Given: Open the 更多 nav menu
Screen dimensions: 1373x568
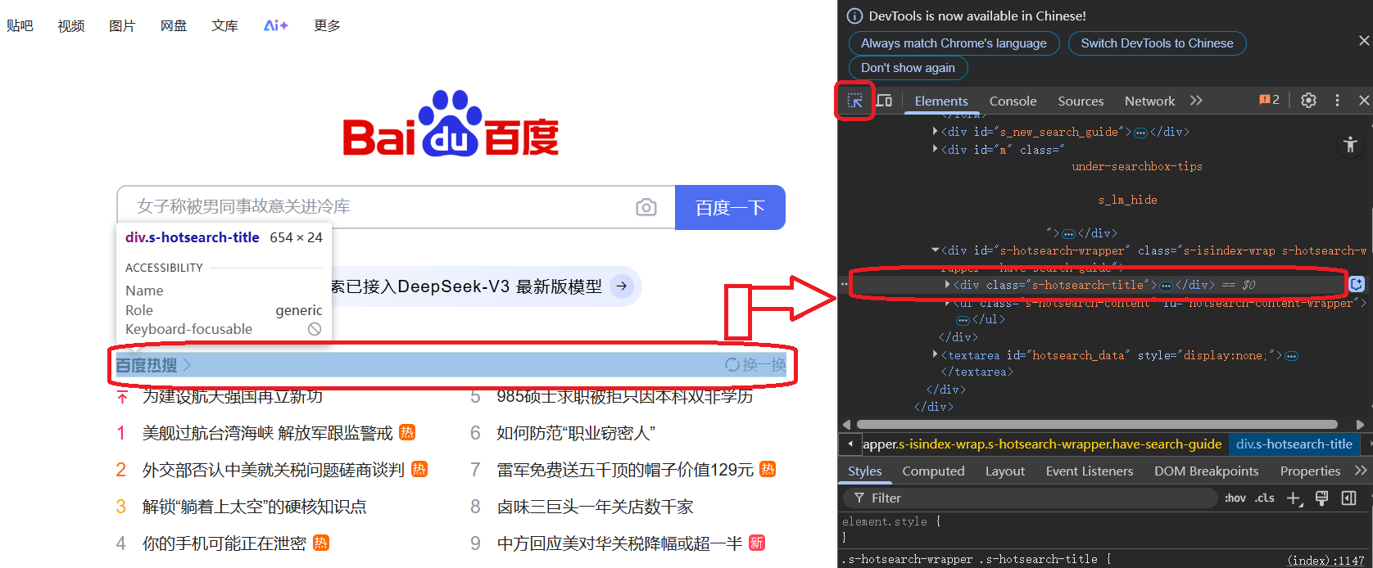Looking at the screenshot, I should (327, 26).
